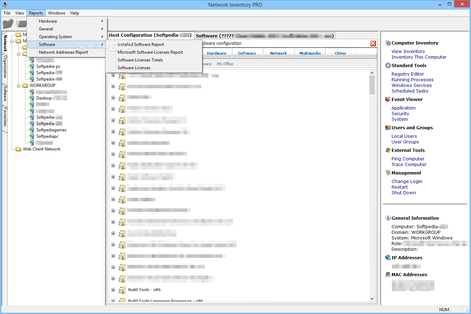Click the Users and Groups icon
This screenshot has width=471, height=314.
388,128
